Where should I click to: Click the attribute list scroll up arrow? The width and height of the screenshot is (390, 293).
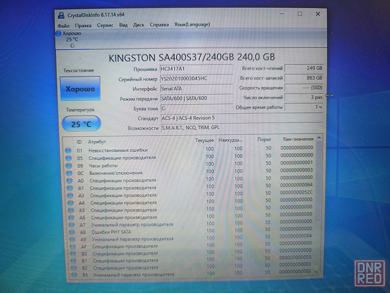pyautogui.click(x=319, y=138)
